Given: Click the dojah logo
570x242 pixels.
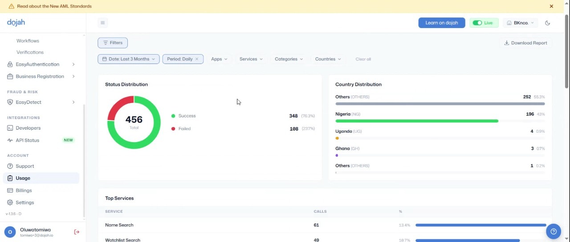Looking at the screenshot, I should pyautogui.click(x=16, y=22).
